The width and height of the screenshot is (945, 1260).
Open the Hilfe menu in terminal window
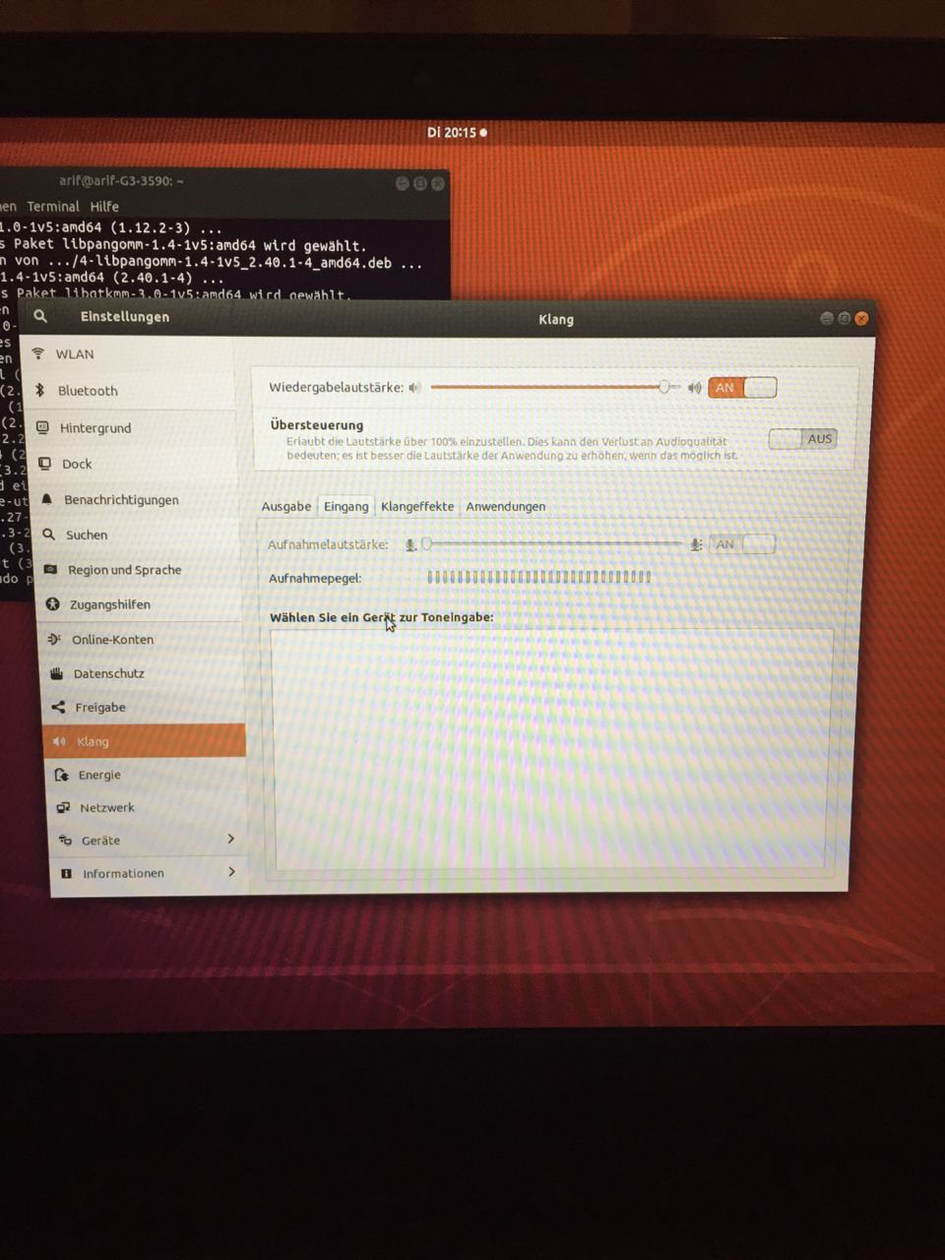104,207
